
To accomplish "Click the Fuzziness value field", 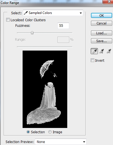I will [63, 26].
